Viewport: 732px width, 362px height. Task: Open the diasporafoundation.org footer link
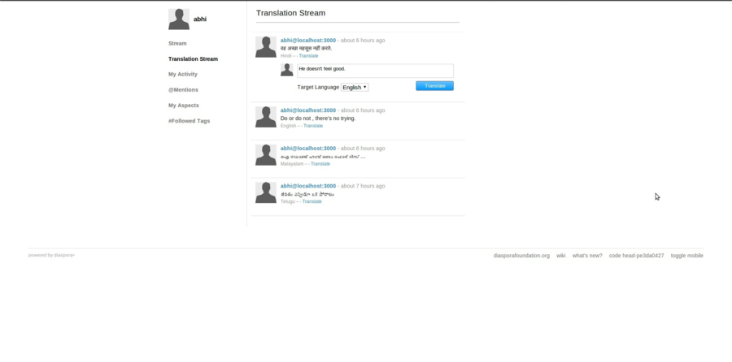[521, 256]
